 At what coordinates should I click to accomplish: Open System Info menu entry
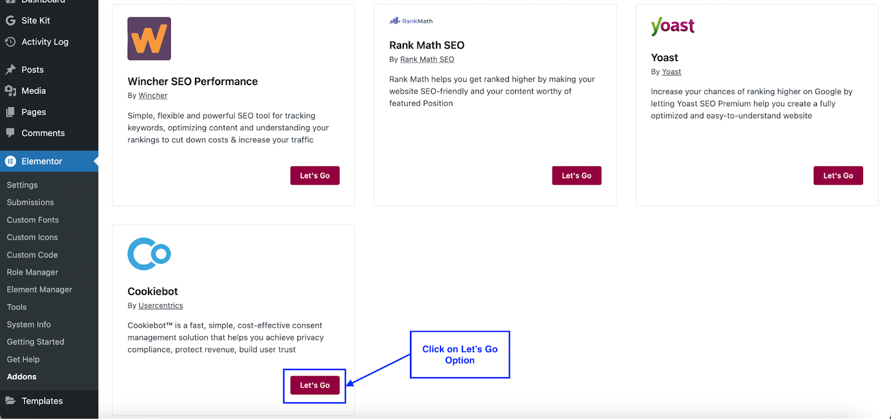(x=29, y=324)
